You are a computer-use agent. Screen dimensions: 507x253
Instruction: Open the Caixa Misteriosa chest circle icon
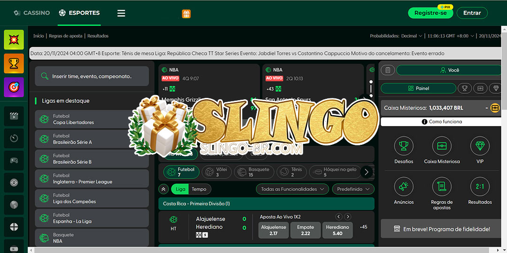point(442,146)
